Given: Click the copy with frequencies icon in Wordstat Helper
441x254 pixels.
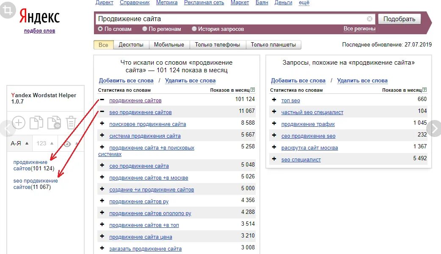Looking at the screenshot, I should (54, 123).
